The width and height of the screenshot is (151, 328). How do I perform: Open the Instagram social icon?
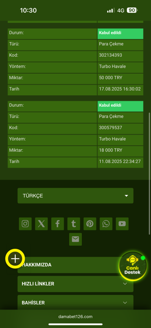click(25, 224)
